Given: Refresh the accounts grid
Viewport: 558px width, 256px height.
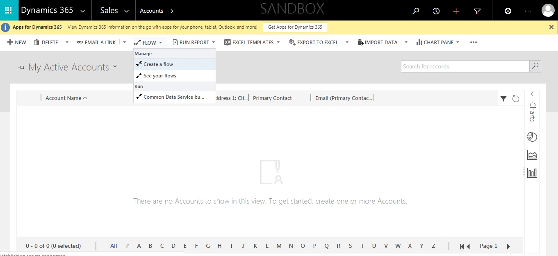Looking at the screenshot, I should 516,98.
